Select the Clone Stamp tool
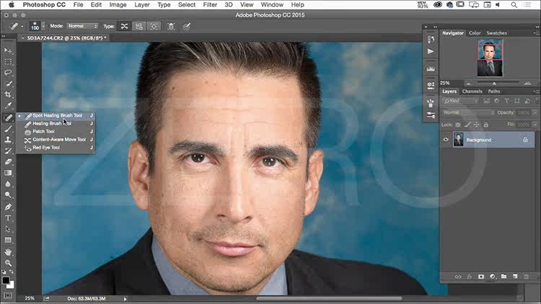Screen dimensions: 541x304 tap(8, 140)
